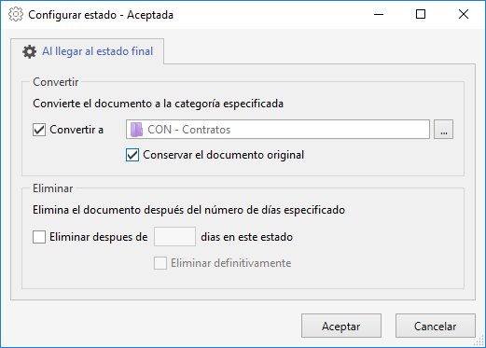
Task: Select the Al llegar al estado final tab
Action: pos(88,51)
